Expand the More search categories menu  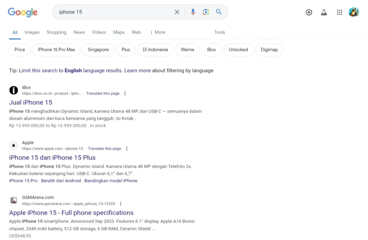point(158,32)
